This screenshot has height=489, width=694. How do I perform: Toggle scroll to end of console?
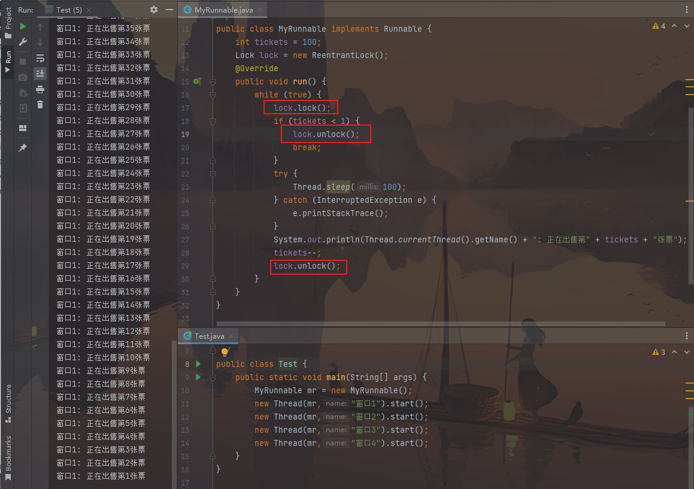click(x=40, y=74)
